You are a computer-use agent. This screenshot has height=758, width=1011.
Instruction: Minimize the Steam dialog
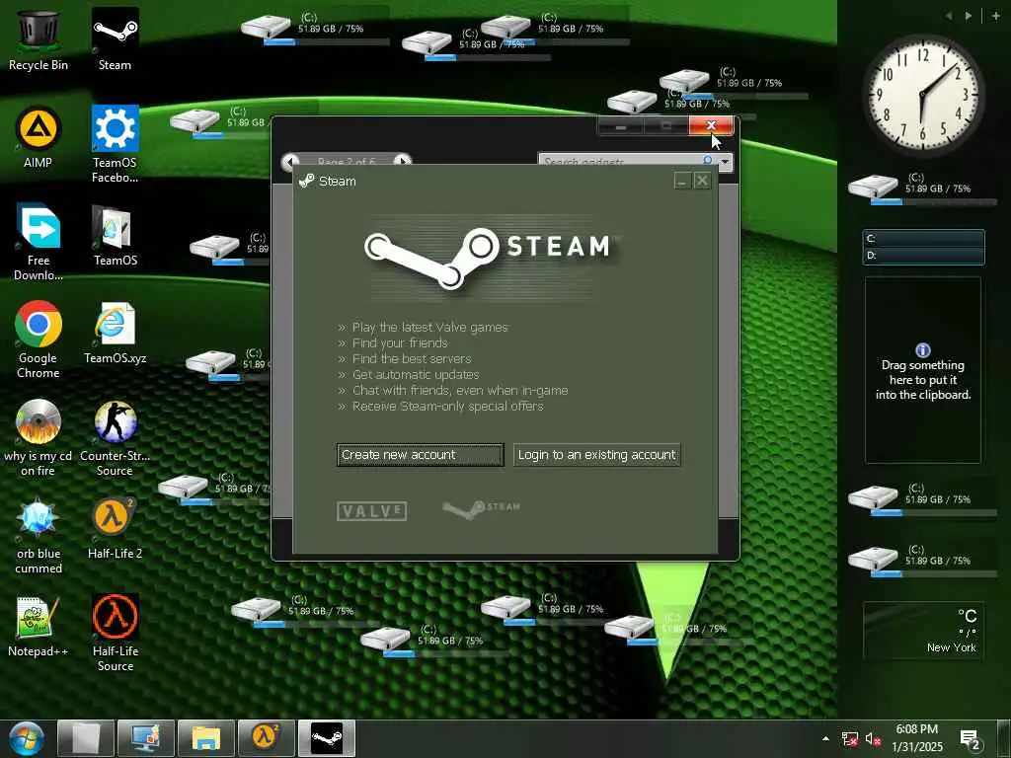682,182
